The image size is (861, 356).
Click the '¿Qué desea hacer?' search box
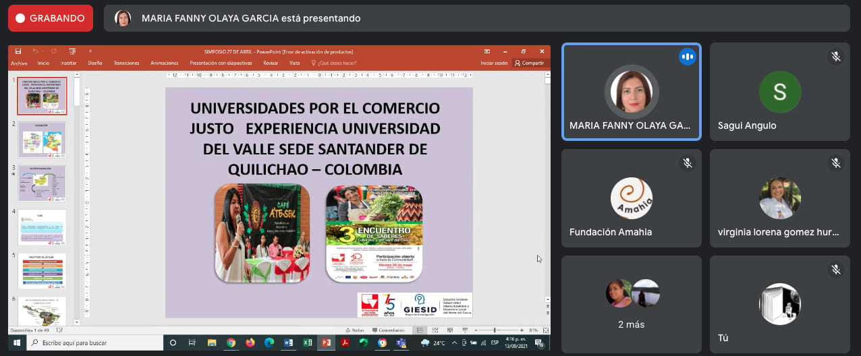[333, 63]
